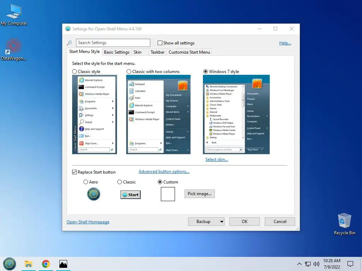Open the Recycle Bin icon
Viewport: 362px width, 271px height.
[x=344, y=224]
